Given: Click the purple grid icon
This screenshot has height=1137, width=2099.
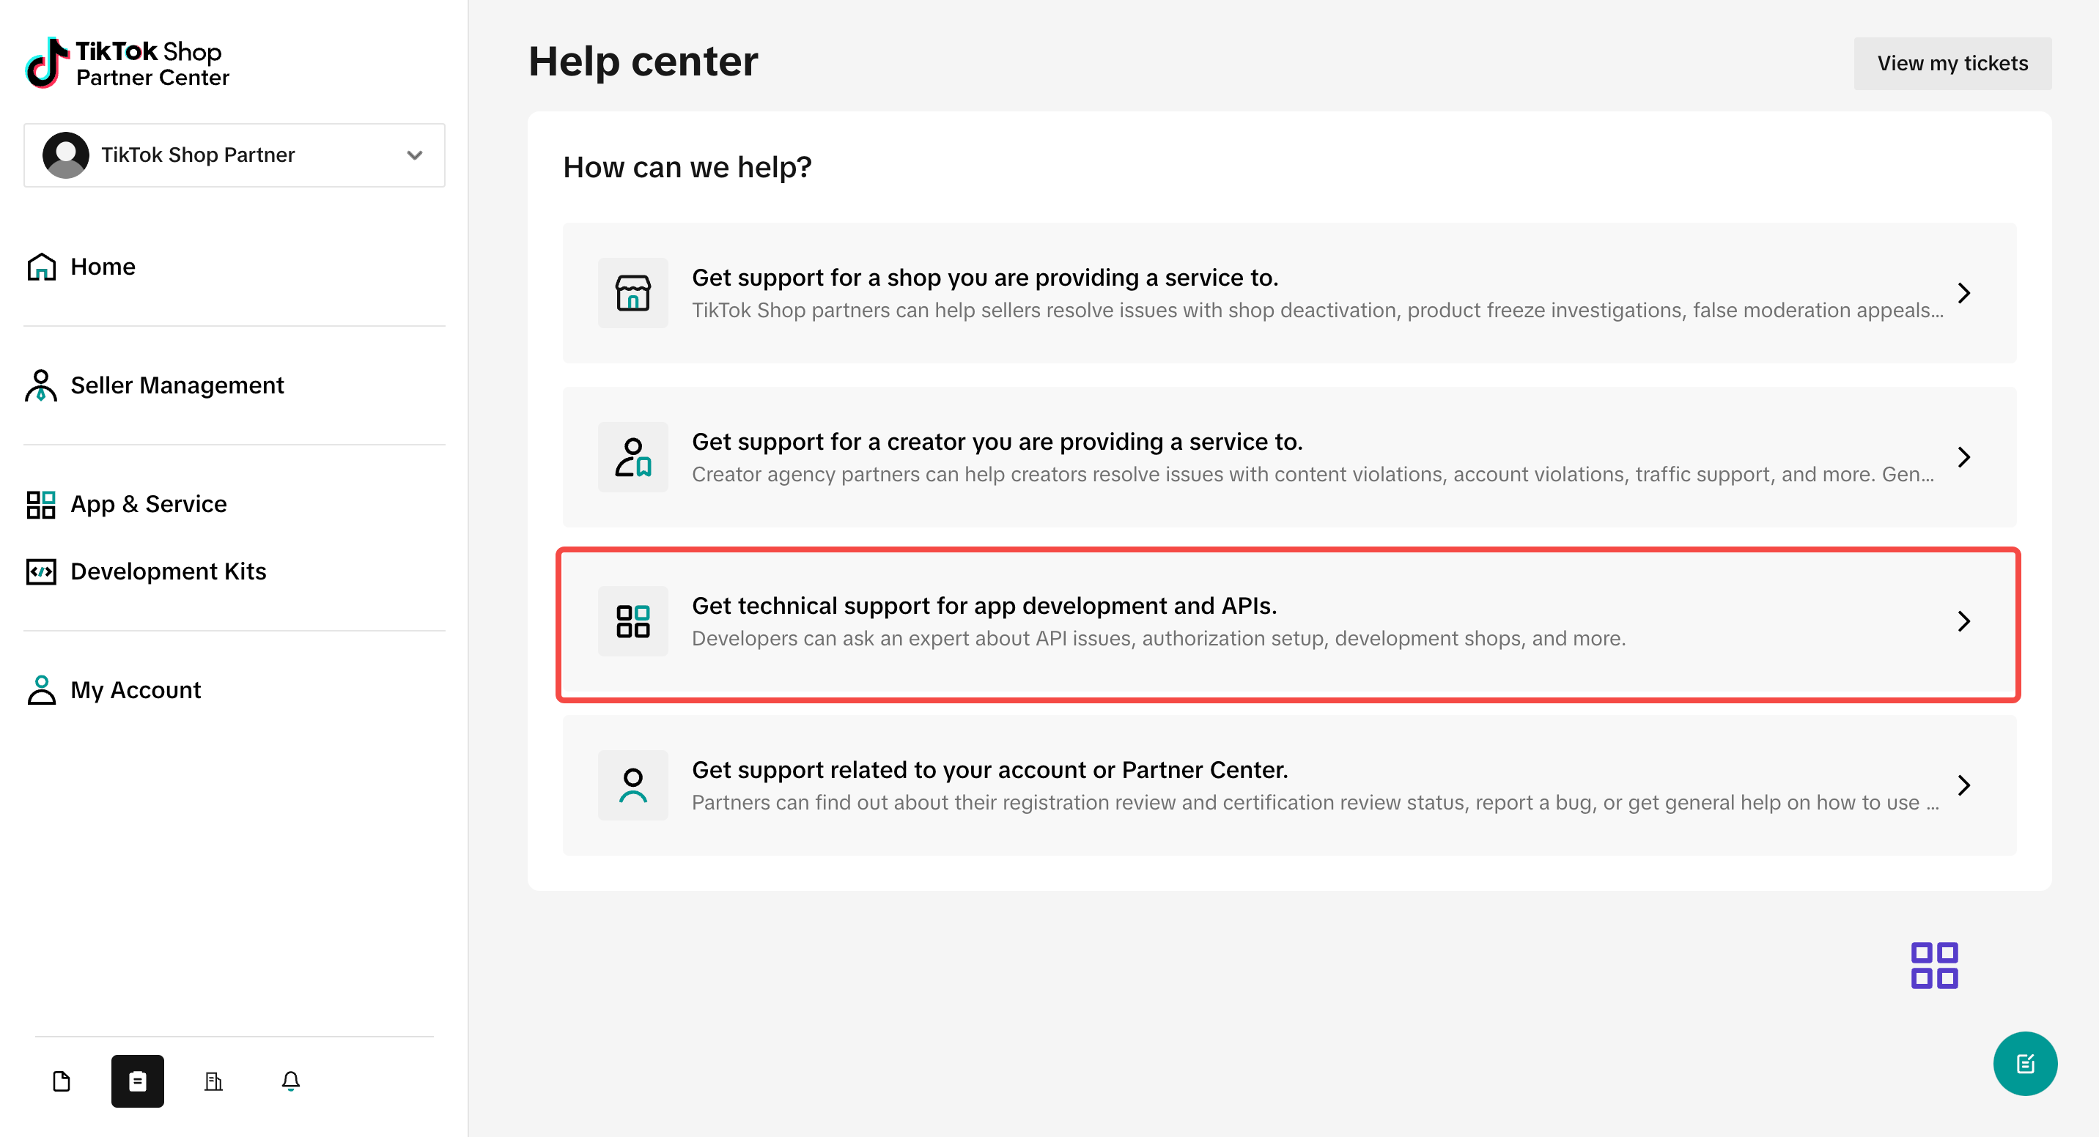Looking at the screenshot, I should pos(1933,965).
